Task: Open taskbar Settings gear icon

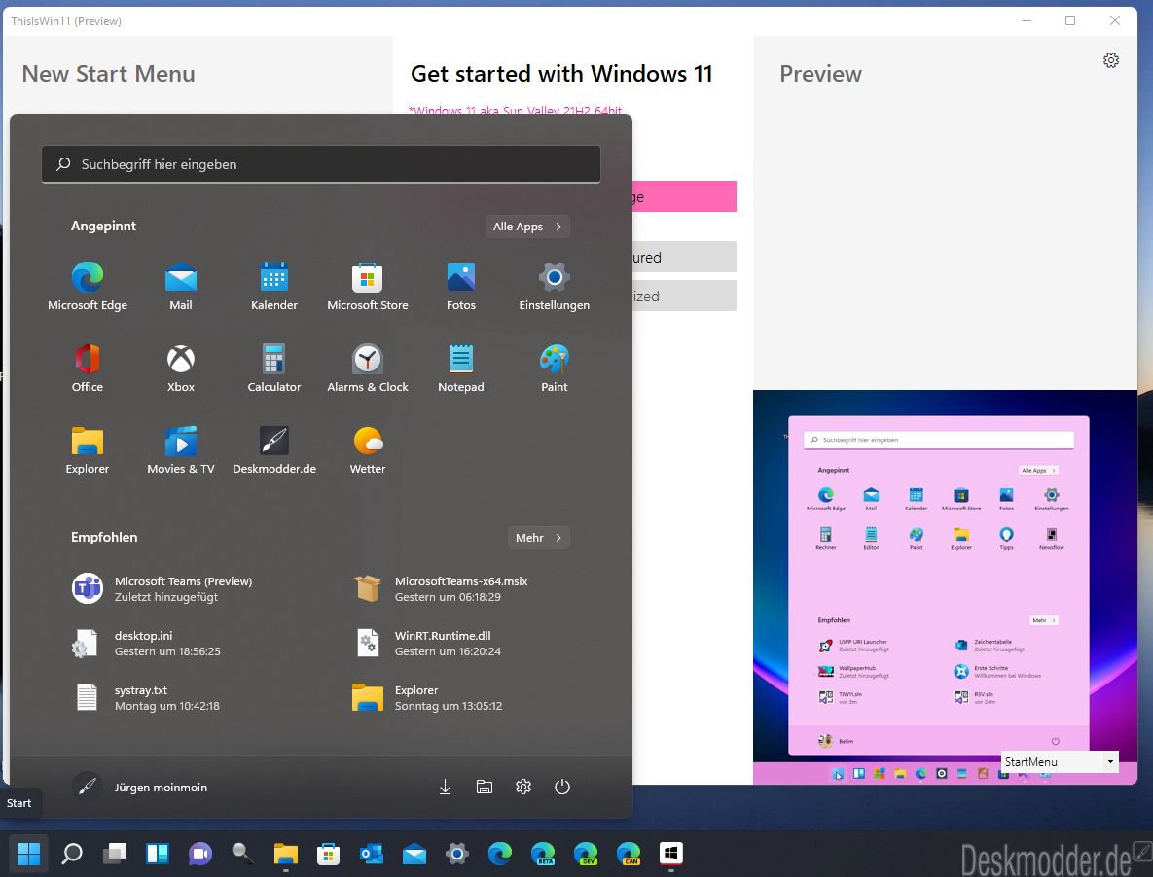Action: pos(457,854)
